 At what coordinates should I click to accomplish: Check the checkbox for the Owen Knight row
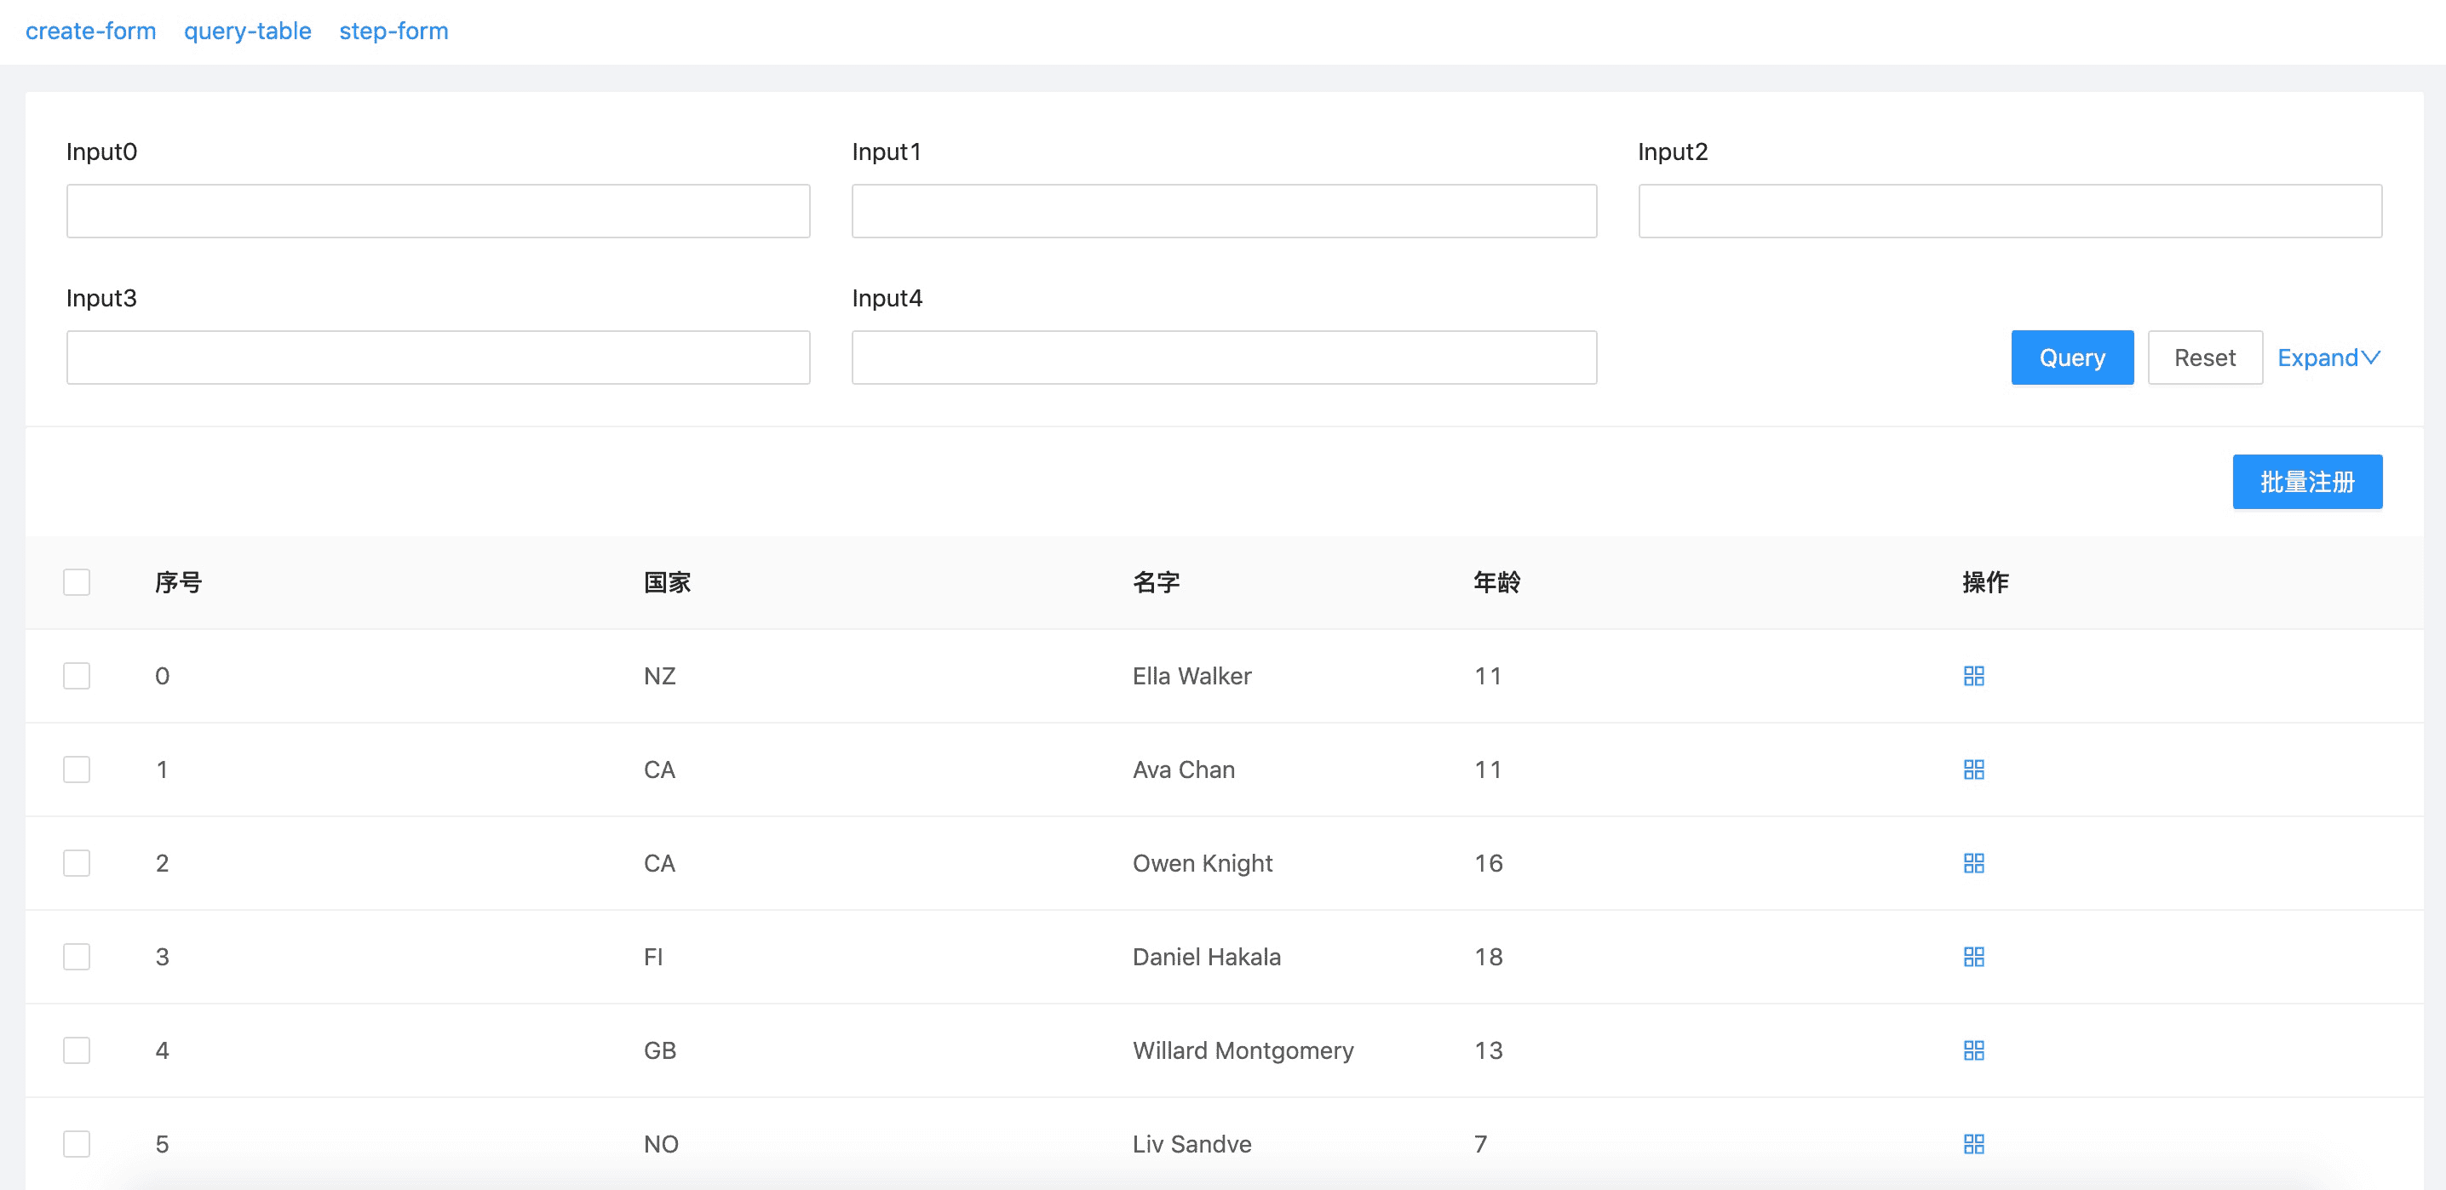click(x=77, y=862)
